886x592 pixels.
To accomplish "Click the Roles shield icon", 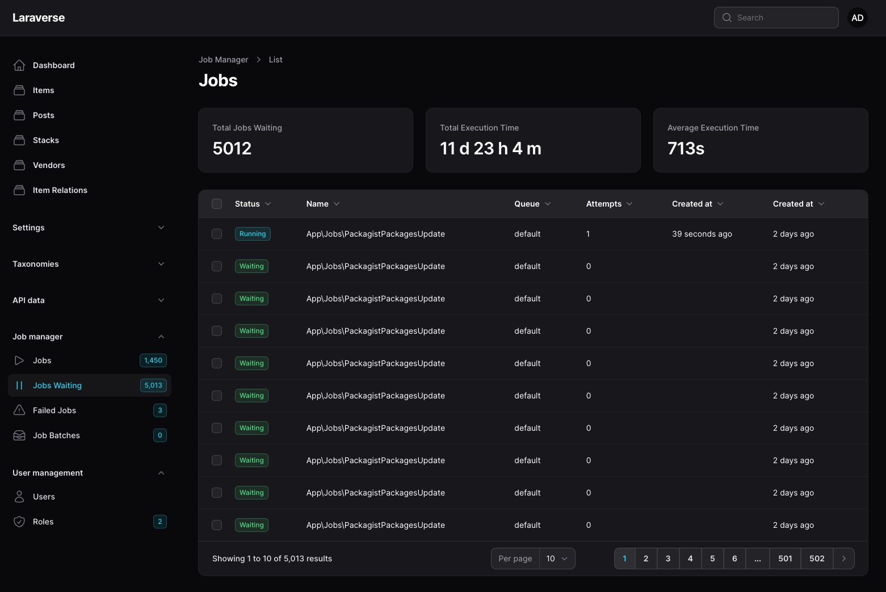I will tap(19, 522).
